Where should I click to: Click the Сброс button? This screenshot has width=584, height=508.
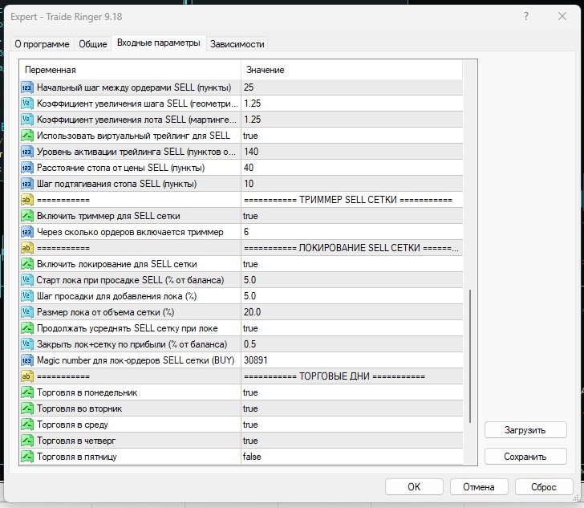point(544,487)
